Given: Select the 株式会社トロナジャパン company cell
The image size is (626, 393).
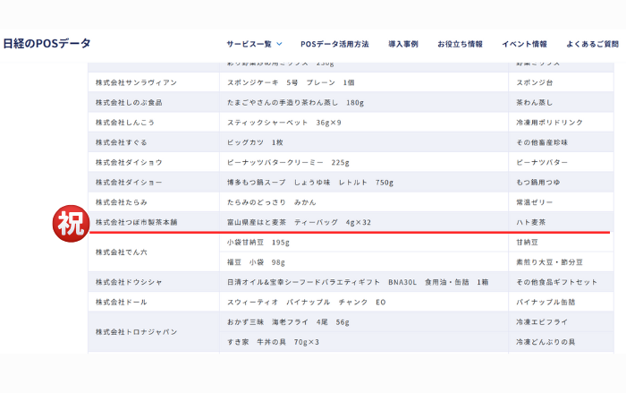Looking at the screenshot, I should pos(154,332).
